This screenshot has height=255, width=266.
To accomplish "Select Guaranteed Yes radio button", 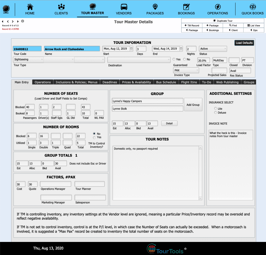I will point(174,59).
